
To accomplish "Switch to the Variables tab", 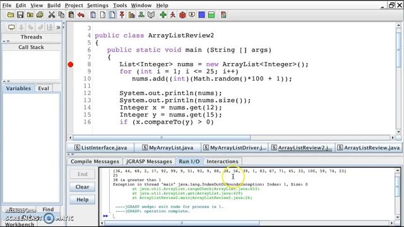I will click(x=18, y=88).
